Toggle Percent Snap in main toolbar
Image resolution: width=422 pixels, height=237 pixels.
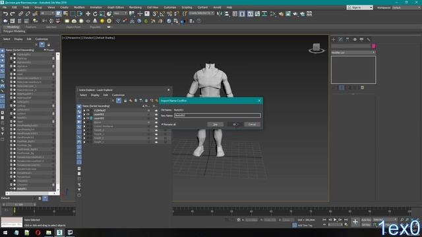click(x=169, y=14)
